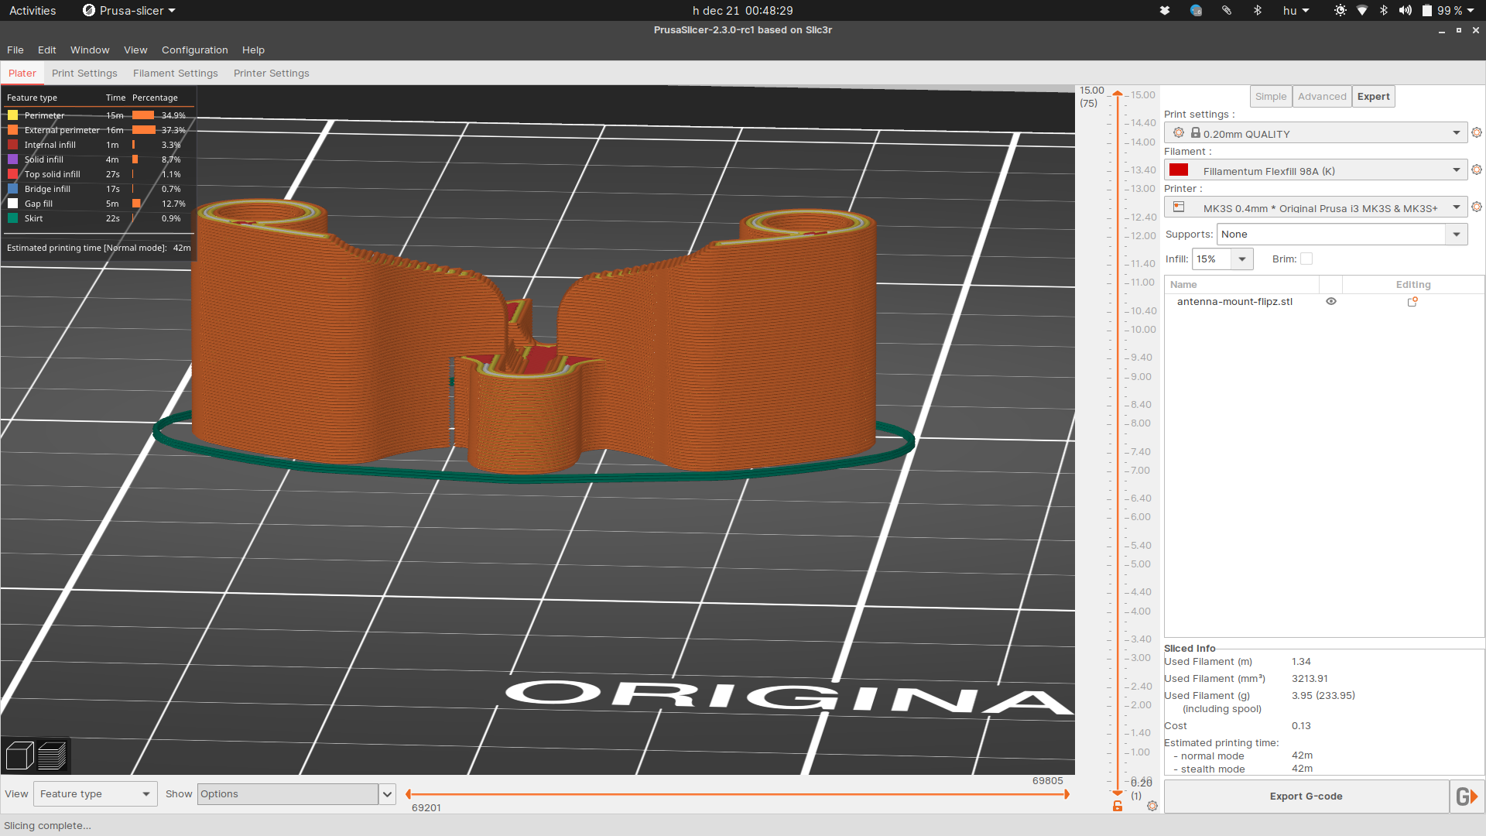Screen dimensions: 1486x836
Task: Enable the Brim checkbox
Action: coord(1306,259)
